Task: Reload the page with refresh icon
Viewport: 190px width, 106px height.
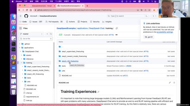Action: (x=27, y=10)
